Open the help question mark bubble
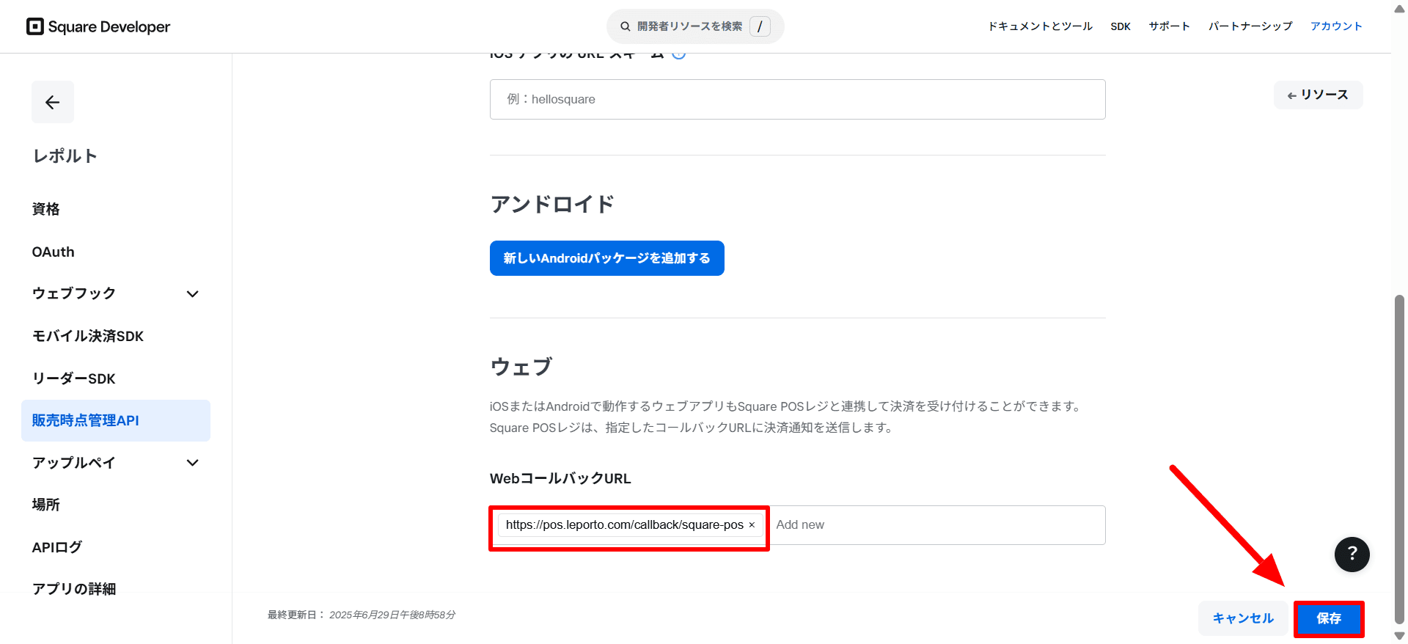The height and width of the screenshot is (644, 1408). pyautogui.click(x=1352, y=554)
